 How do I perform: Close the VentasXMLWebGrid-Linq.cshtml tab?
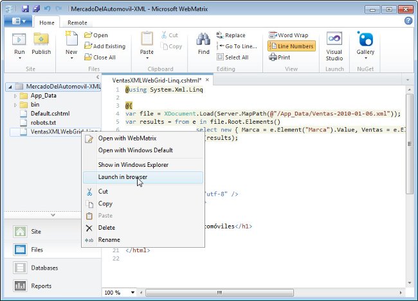click(x=207, y=80)
